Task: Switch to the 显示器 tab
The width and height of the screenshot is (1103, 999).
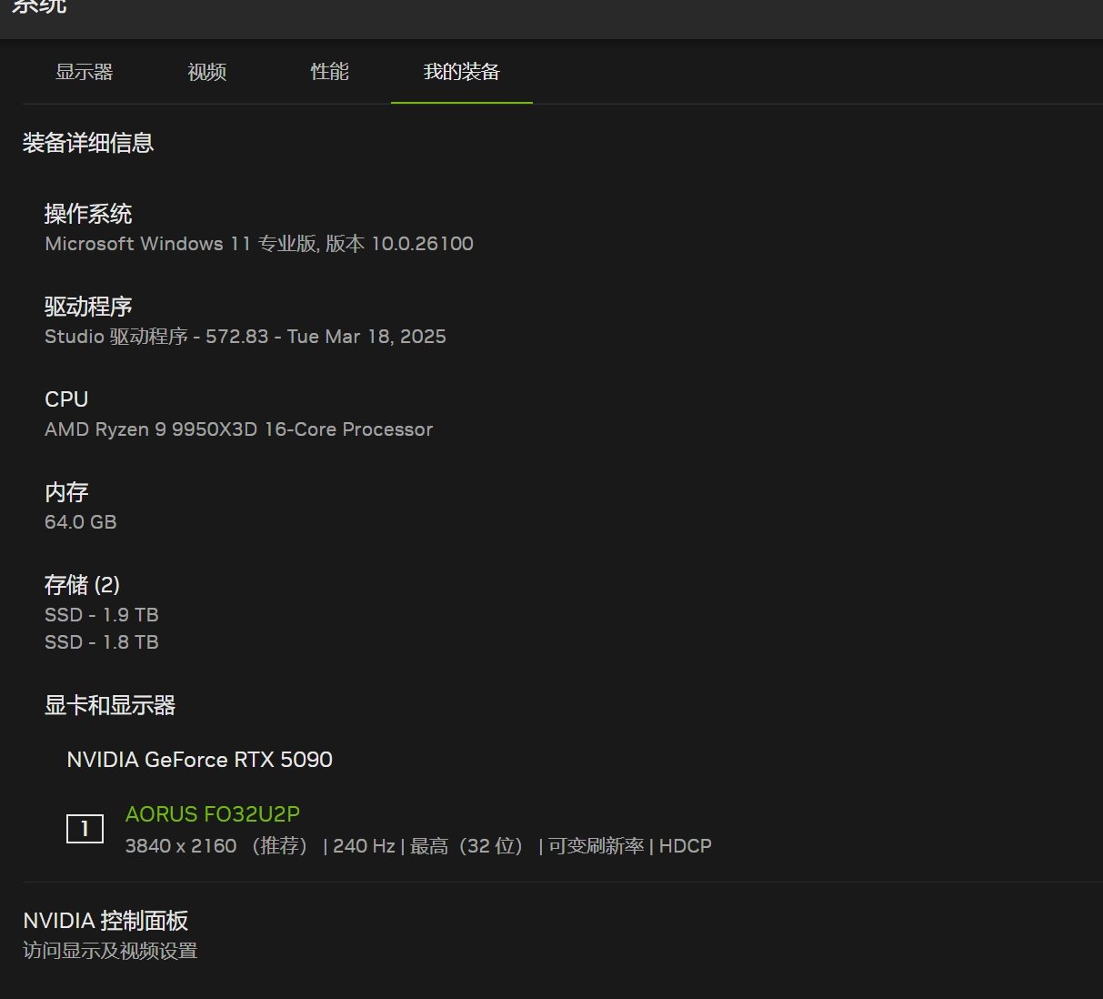Action: click(x=84, y=72)
